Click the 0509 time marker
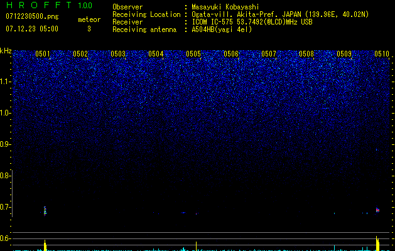Image resolution: width=395 pixels, height=251 pixels. coord(344,54)
